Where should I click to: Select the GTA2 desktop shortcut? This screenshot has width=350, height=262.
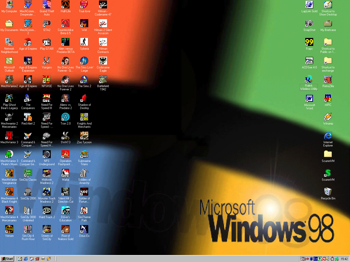[x=47, y=25]
